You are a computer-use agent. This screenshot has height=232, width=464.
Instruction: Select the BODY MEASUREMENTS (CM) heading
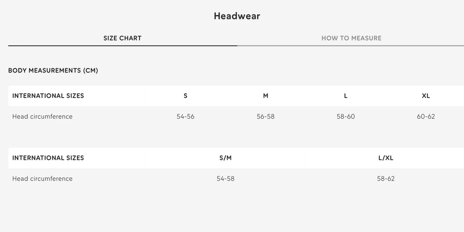[53, 71]
